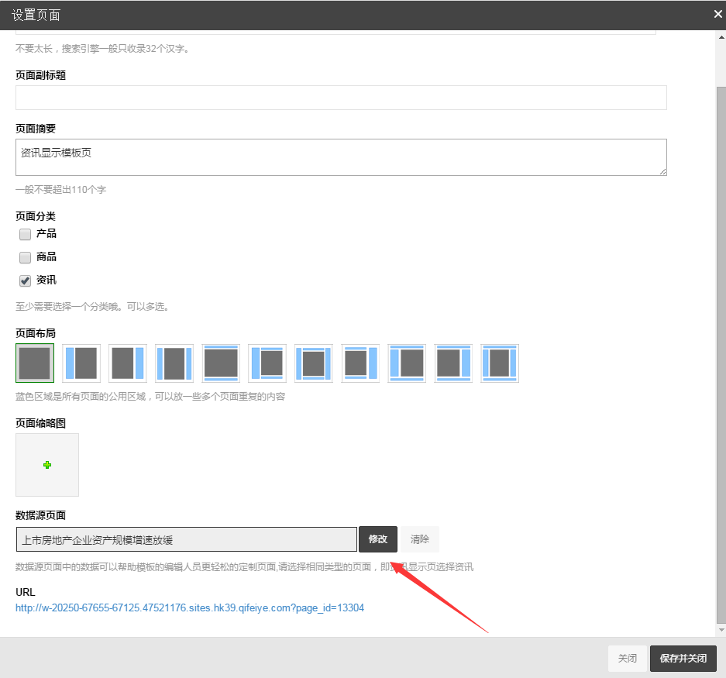Open the page URL link with page_id=13304
This screenshot has width=726, height=678.
(x=190, y=607)
